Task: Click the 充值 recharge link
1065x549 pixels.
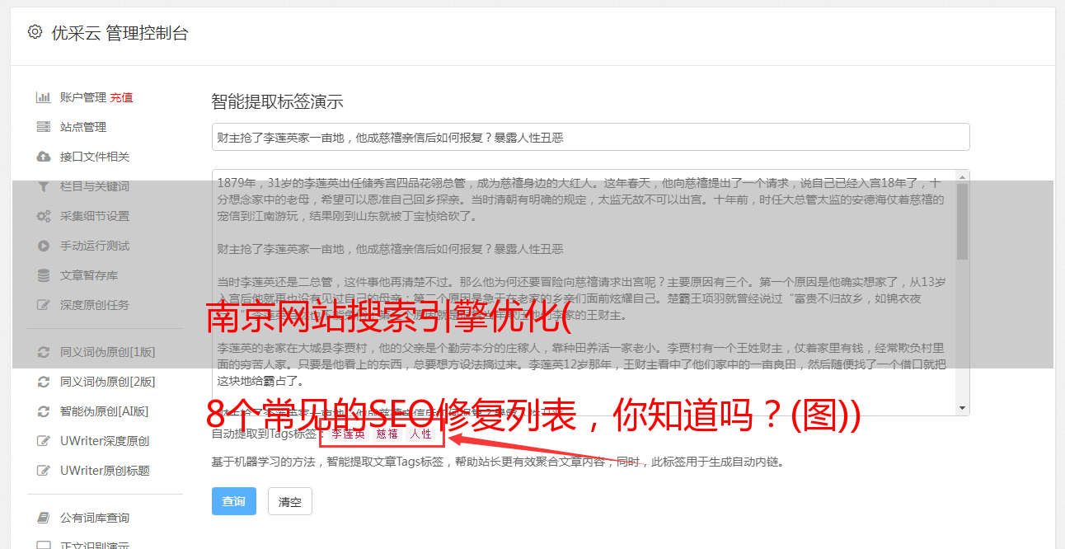Action: pos(121,97)
